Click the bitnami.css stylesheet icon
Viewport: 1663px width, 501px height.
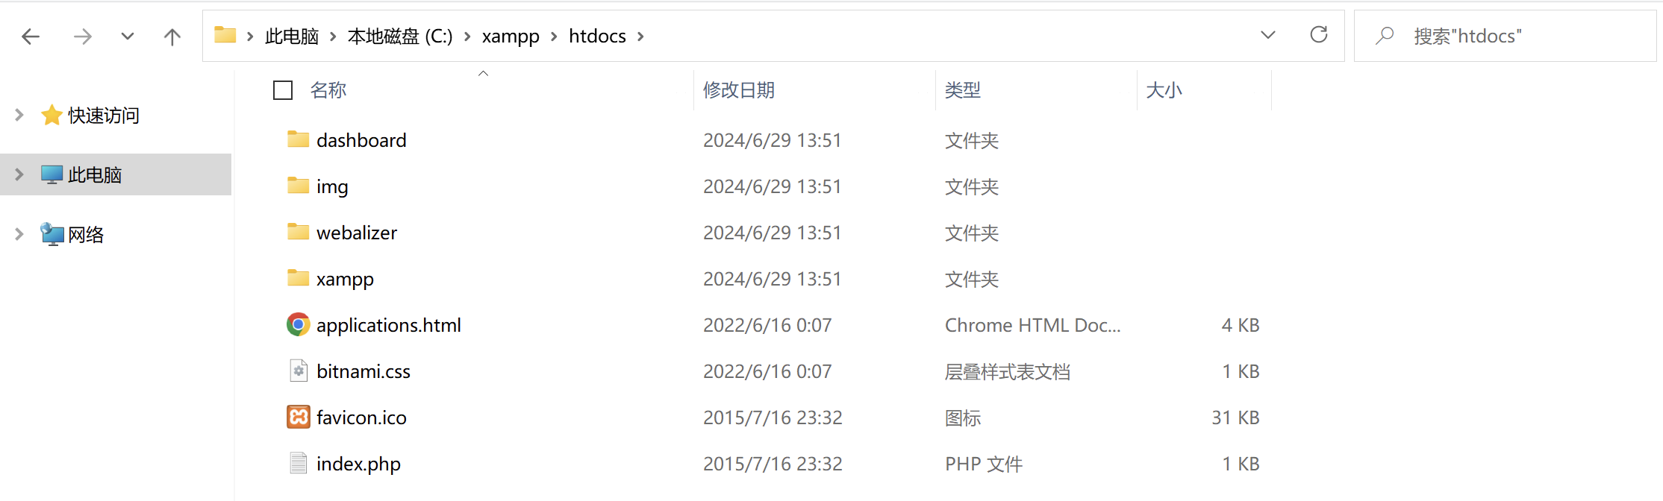(298, 371)
